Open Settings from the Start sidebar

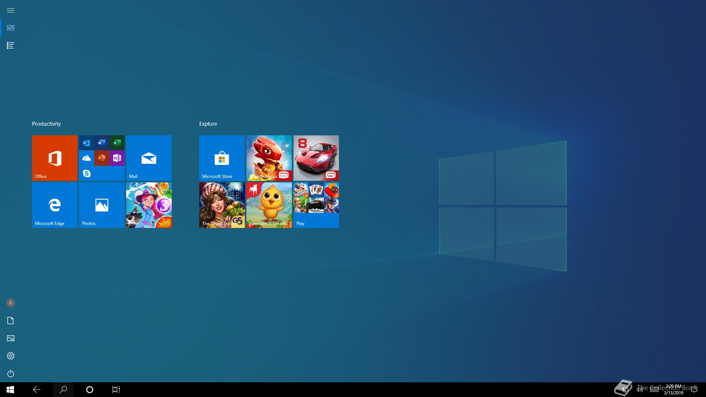click(x=10, y=356)
